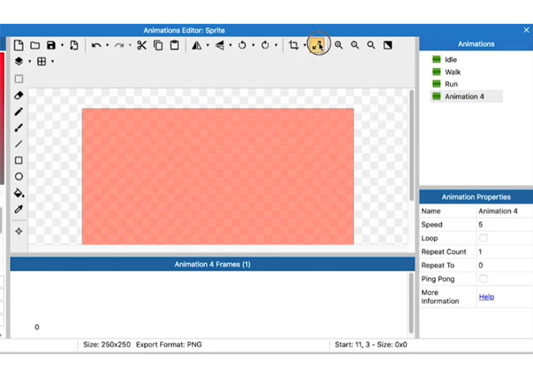The width and height of the screenshot is (533, 378).
Task: Paste from clipboard icon
Action: point(175,45)
